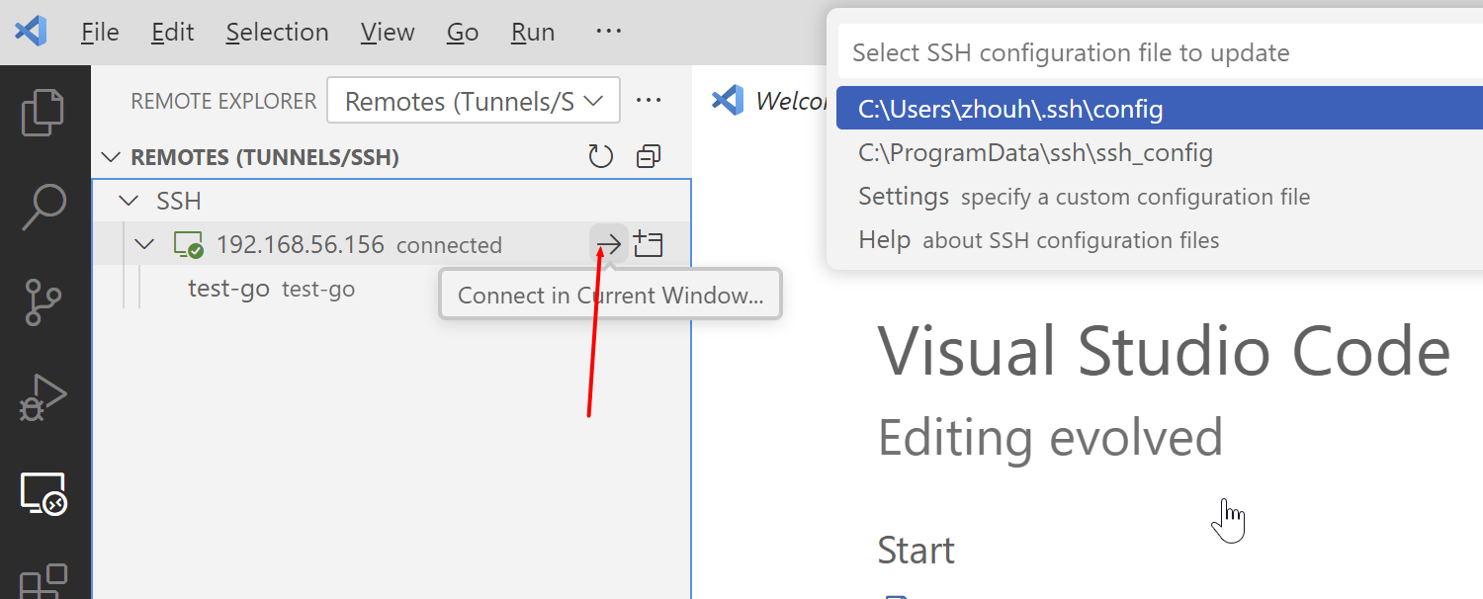Screen dimensions: 1483x599
Task: Select the Remote Explorer activity bar icon
Action: tap(44, 492)
